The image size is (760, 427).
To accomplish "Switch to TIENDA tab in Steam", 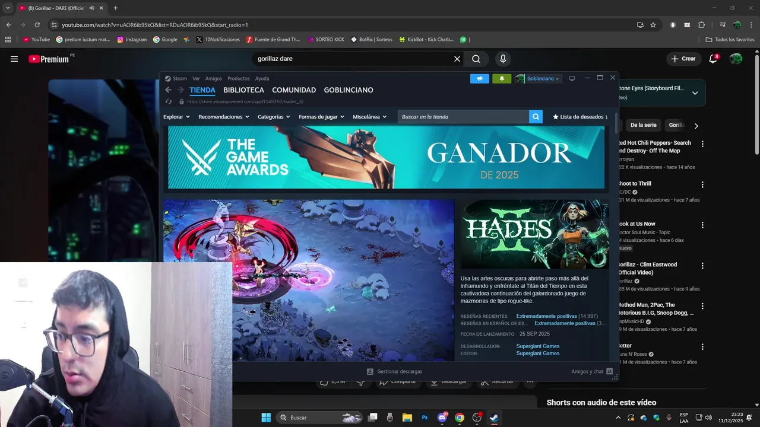I will point(202,90).
